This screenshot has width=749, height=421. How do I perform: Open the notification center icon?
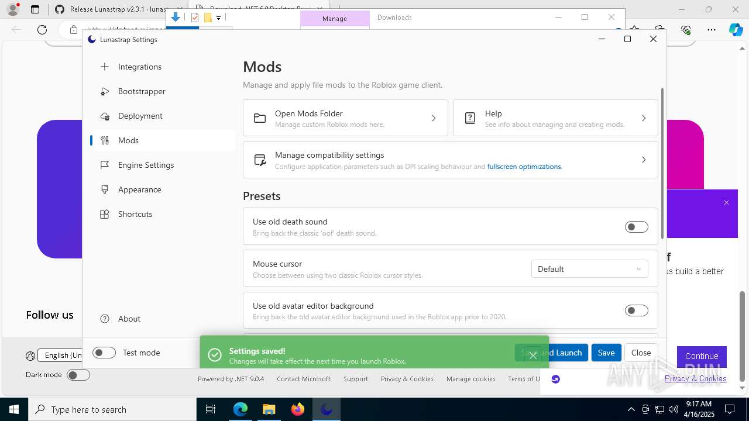point(730,409)
